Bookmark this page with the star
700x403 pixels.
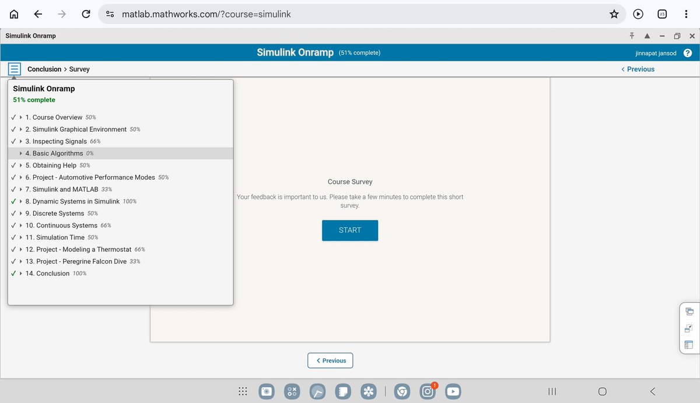(x=614, y=14)
